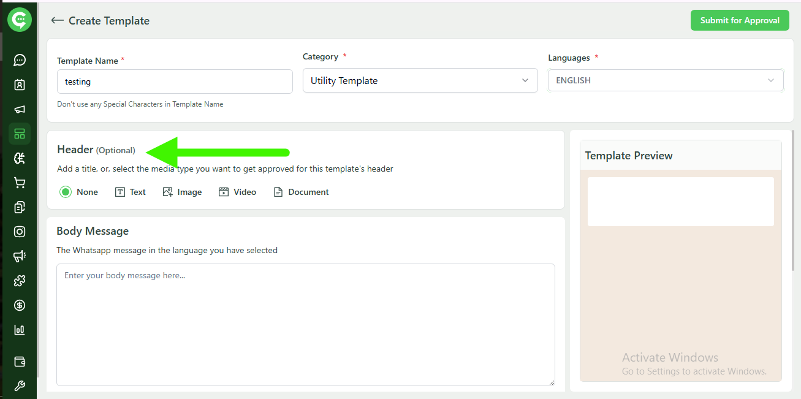Open the ads announcement sidebar icon

tap(20, 256)
